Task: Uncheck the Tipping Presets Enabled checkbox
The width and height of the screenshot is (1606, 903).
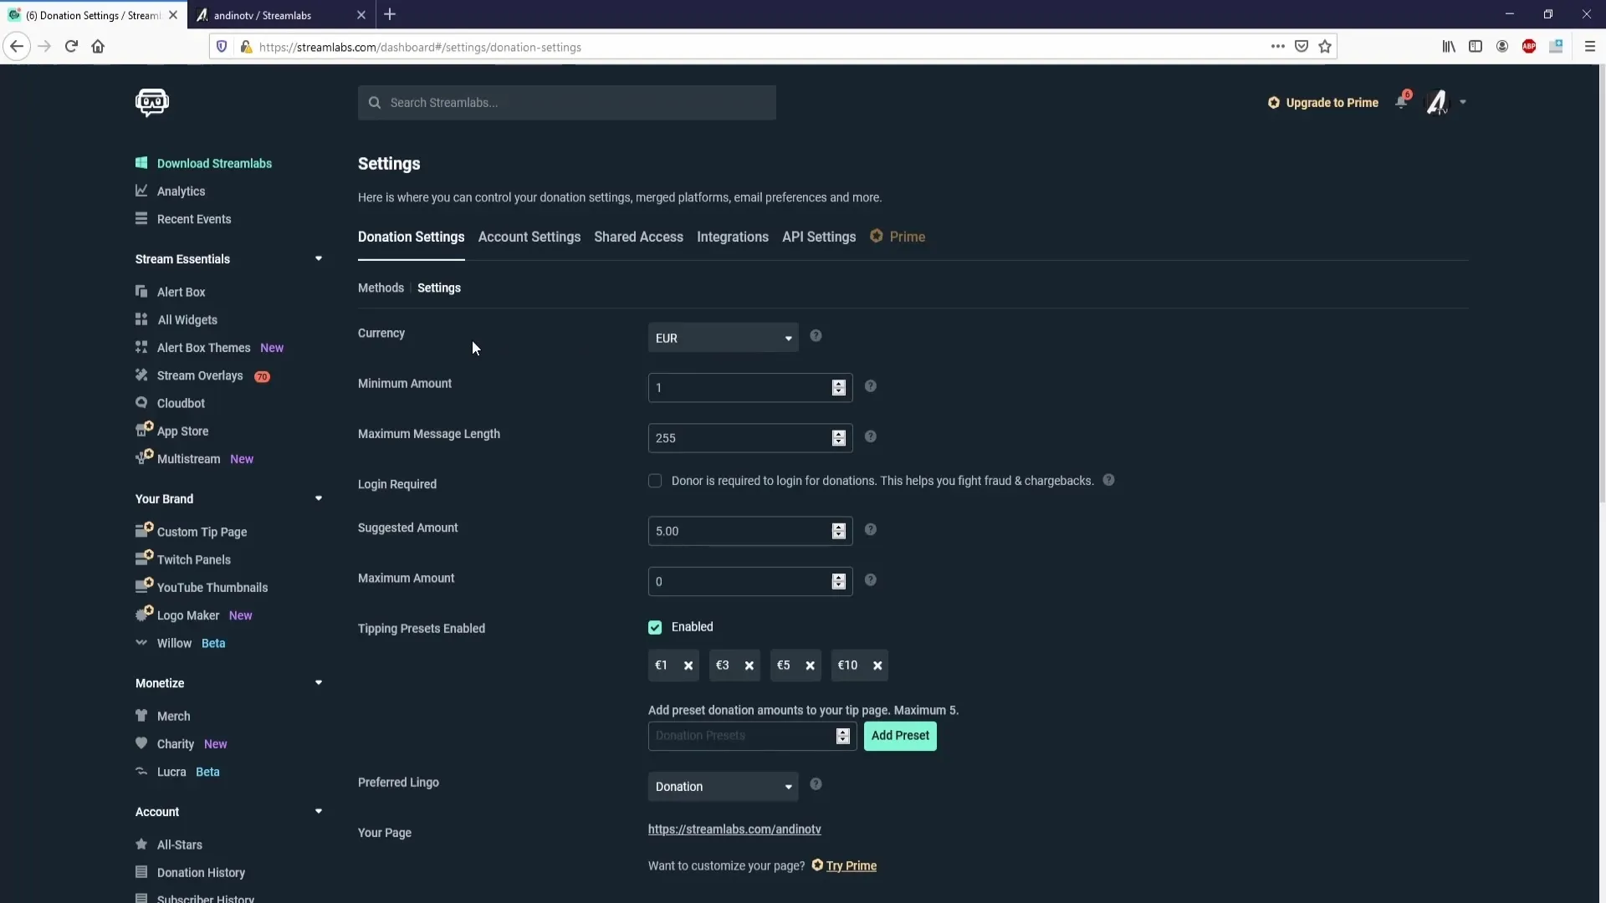Action: [655, 627]
